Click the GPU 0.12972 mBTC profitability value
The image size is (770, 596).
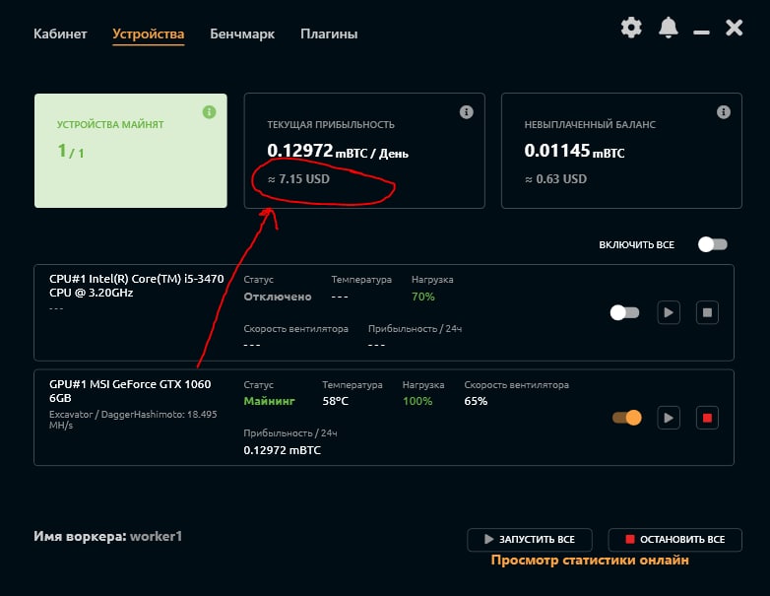[x=283, y=450]
